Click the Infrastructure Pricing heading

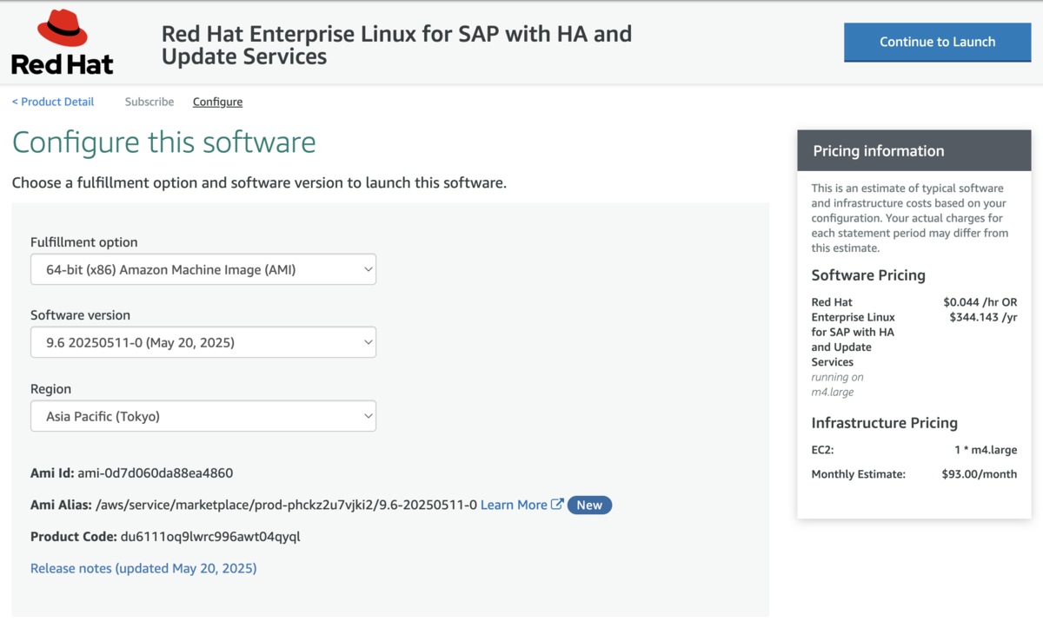pos(885,423)
